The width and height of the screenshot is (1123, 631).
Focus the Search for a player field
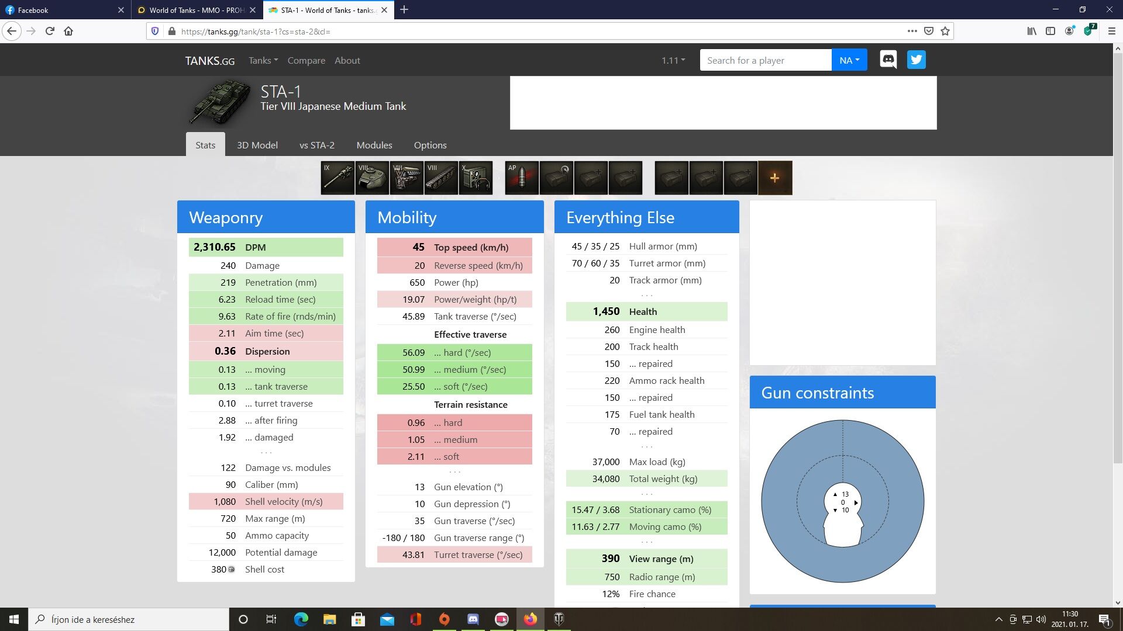pyautogui.click(x=766, y=60)
